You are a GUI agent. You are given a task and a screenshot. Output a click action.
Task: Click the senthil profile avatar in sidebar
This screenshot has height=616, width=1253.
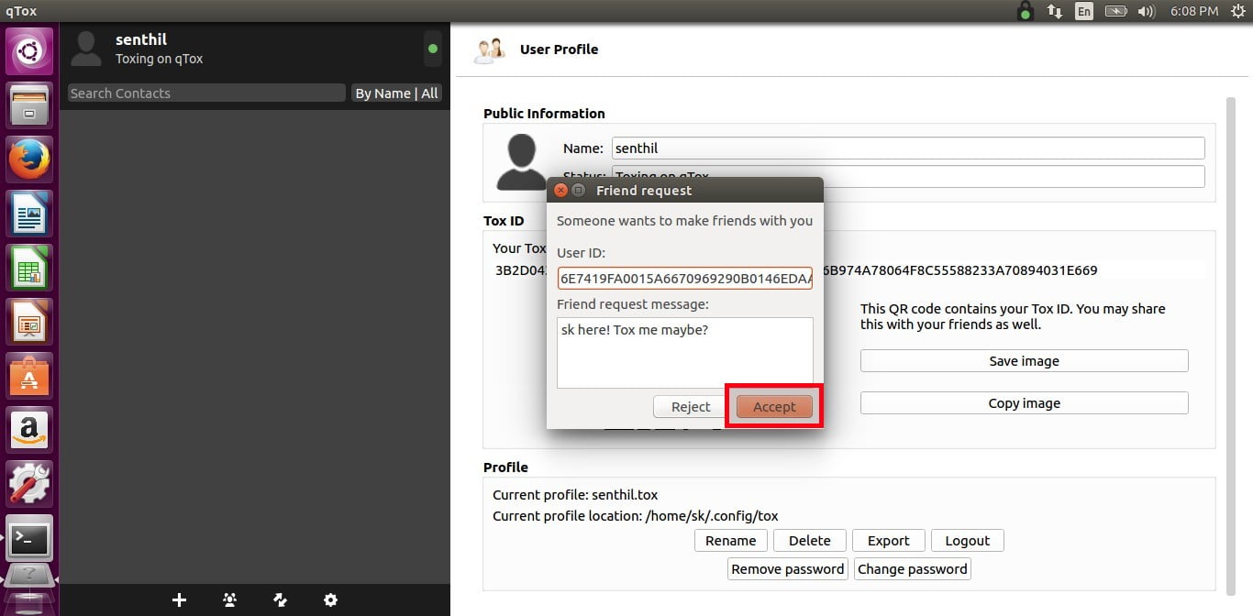[x=86, y=49]
